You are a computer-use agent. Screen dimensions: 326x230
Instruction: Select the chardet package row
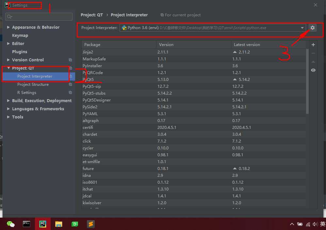[x=194, y=134]
